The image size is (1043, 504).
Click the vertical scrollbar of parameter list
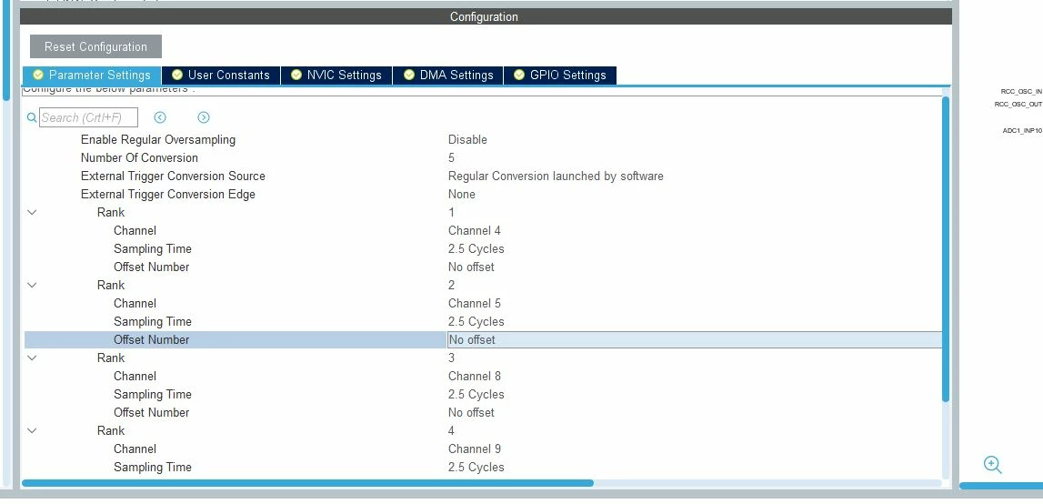(x=945, y=249)
